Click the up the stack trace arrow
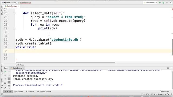Image resolution: width=173 pixels, height=97 pixels. (x=9, y=72)
